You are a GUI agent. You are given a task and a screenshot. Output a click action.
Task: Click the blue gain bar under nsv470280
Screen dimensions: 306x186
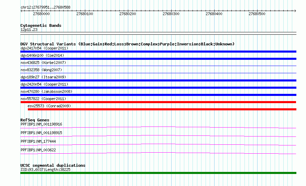pos(158,95)
